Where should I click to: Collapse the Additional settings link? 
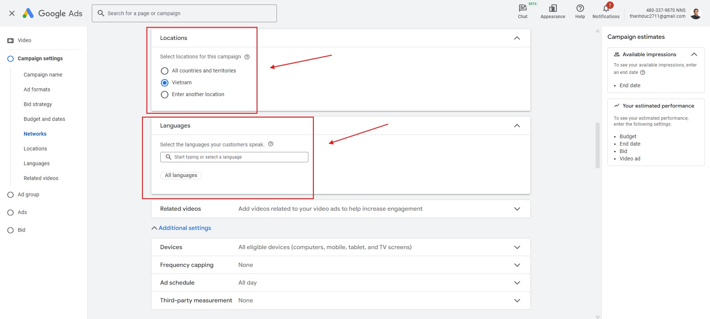click(181, 228)
